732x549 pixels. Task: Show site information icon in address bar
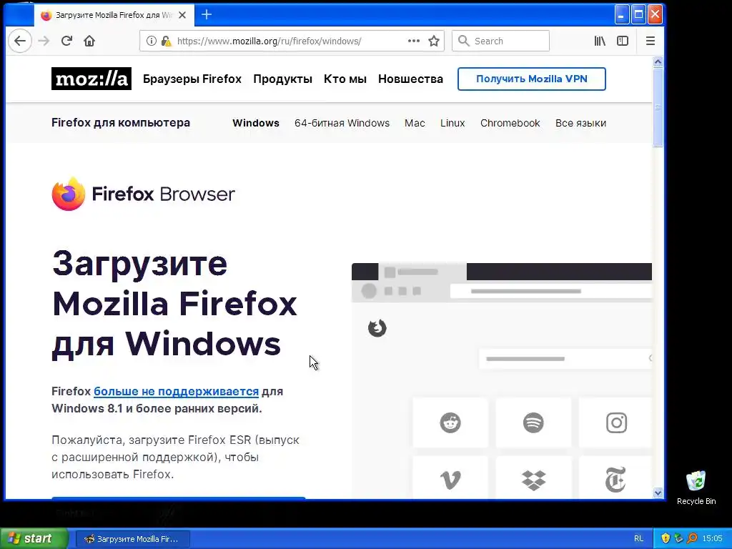[152, 41]
